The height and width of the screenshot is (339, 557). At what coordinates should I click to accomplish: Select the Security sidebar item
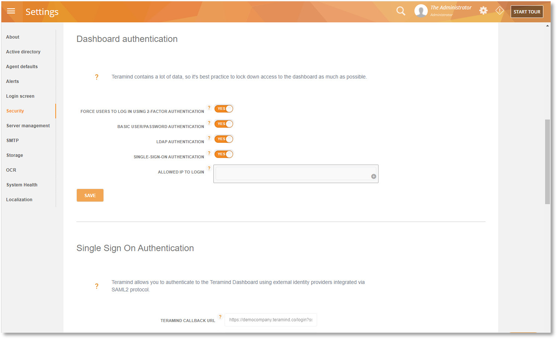(15, 111)
